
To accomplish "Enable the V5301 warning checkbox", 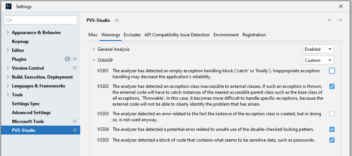I will pyautogui.click(x=332, y=71).
